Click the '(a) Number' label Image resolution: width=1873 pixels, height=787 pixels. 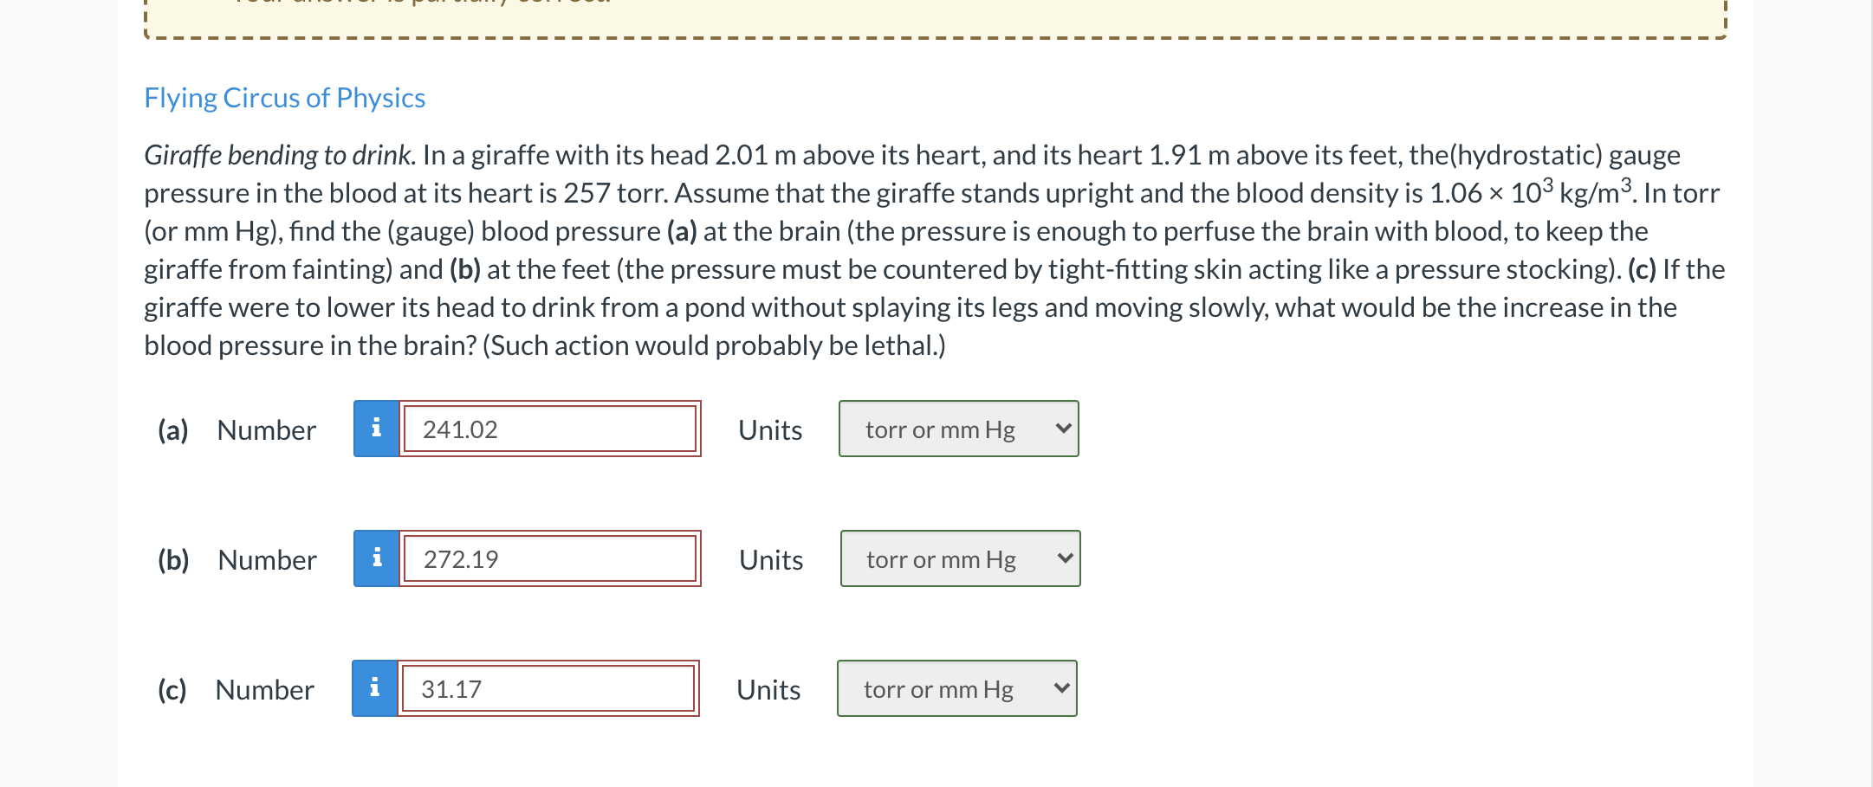point(237,430)
